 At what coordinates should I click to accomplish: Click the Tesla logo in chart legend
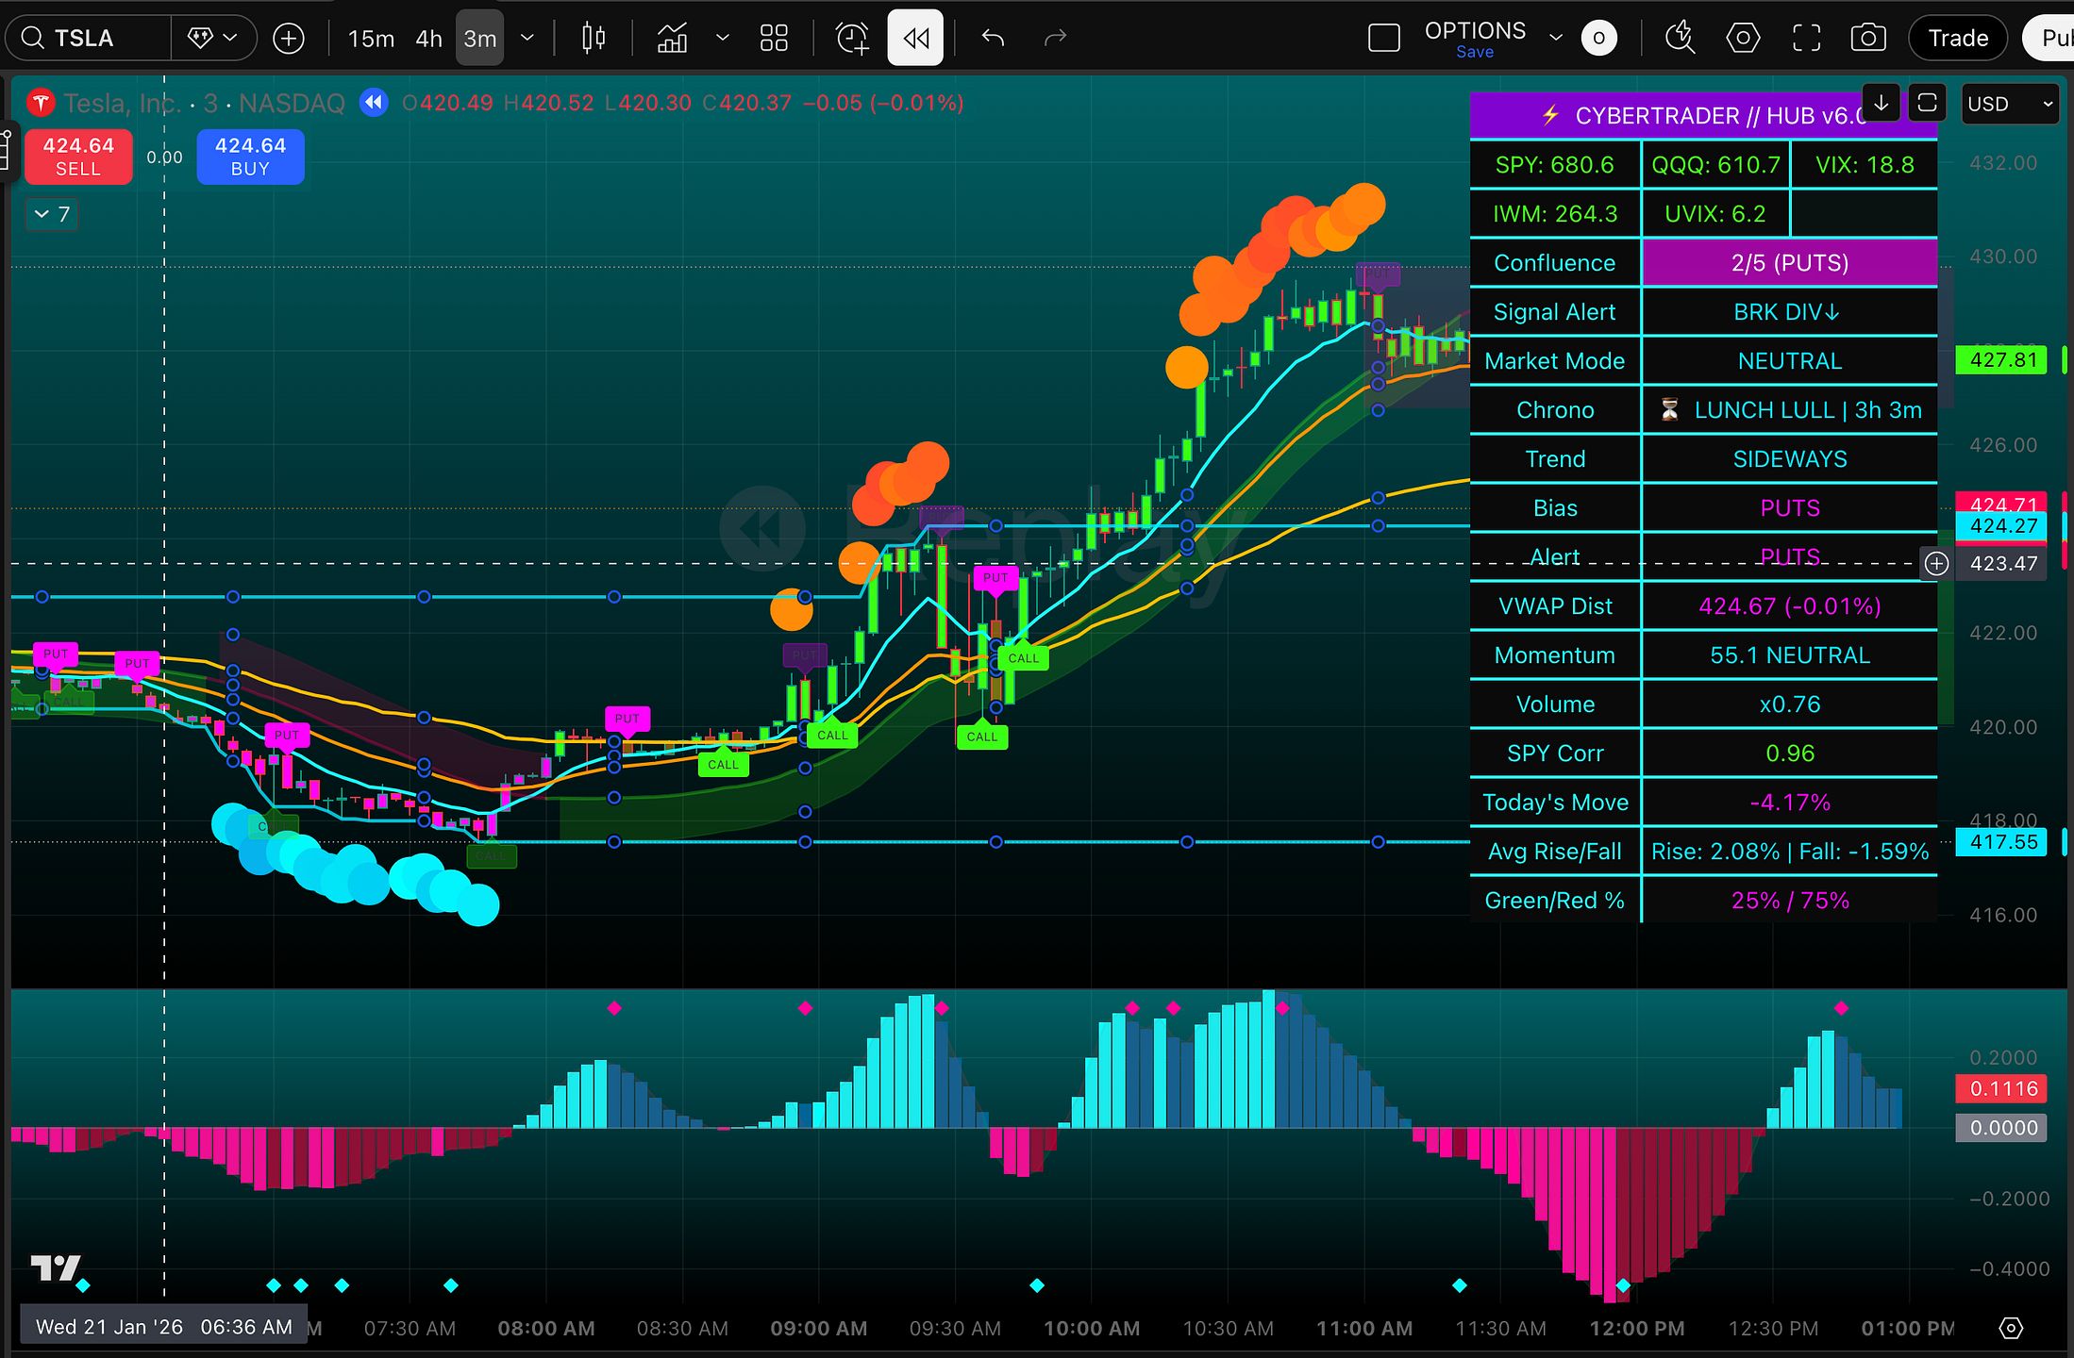[40, 103]
